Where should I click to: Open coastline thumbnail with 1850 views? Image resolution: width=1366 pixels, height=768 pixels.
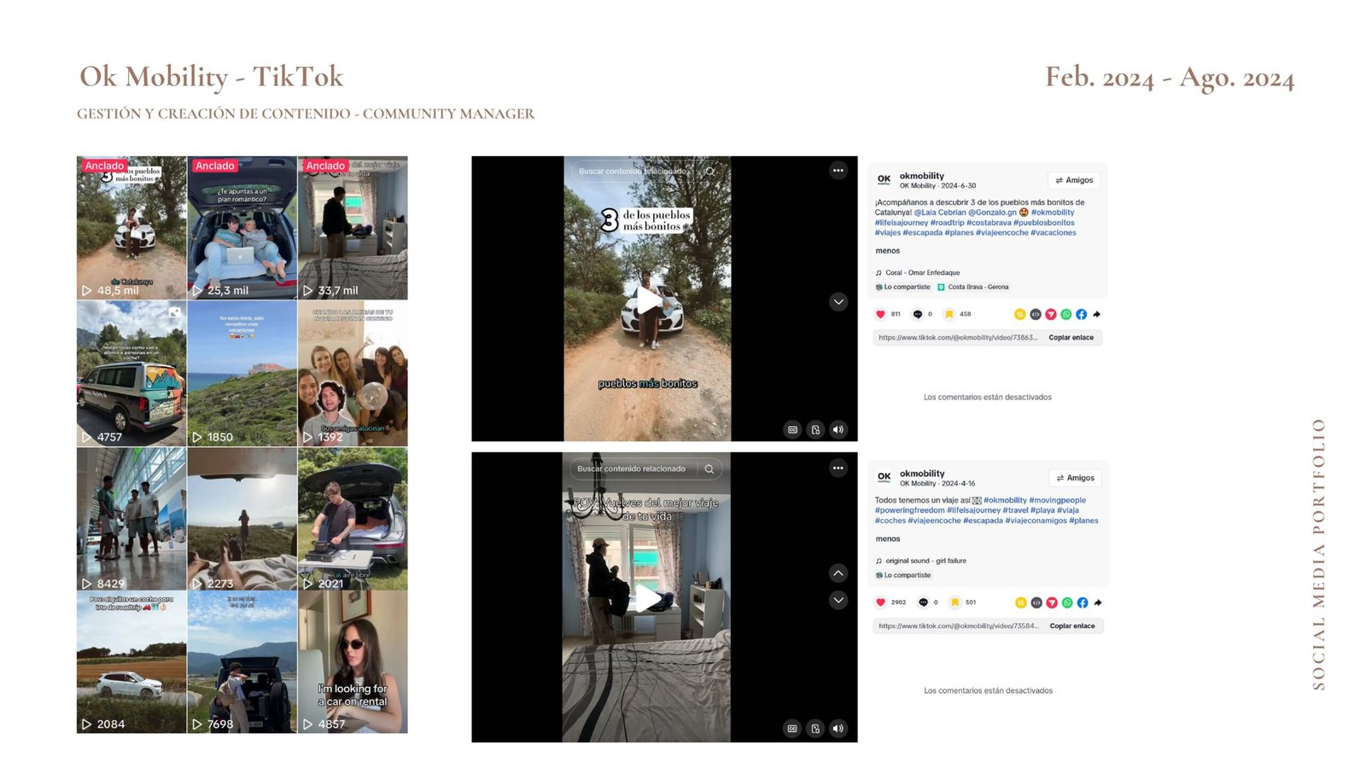[x=242, y=374]
